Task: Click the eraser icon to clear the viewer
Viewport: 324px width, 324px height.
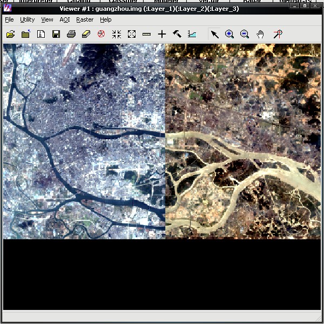Action: point(86,34)
